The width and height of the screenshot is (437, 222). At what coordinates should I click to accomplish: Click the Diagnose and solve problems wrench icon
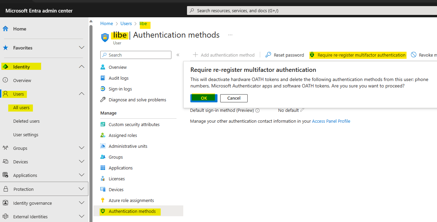point(103,100)
